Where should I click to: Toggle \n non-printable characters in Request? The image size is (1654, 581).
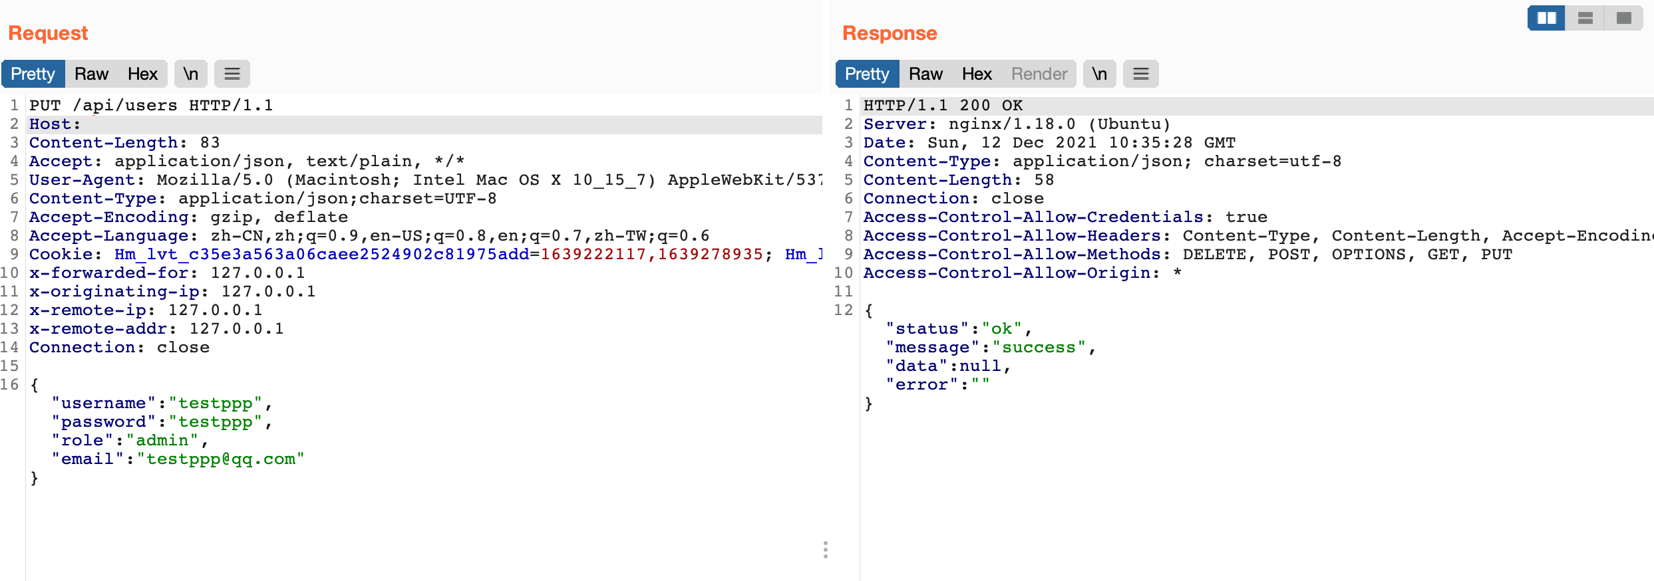coord(191,74)
